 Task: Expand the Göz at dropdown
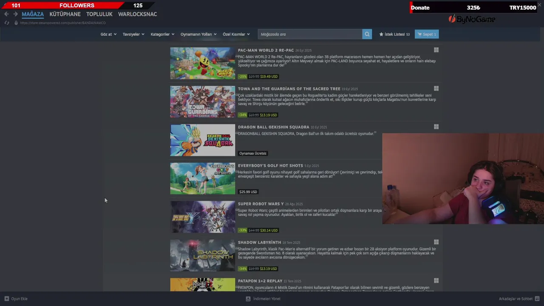pyautogui.click(x=108, y=34)
